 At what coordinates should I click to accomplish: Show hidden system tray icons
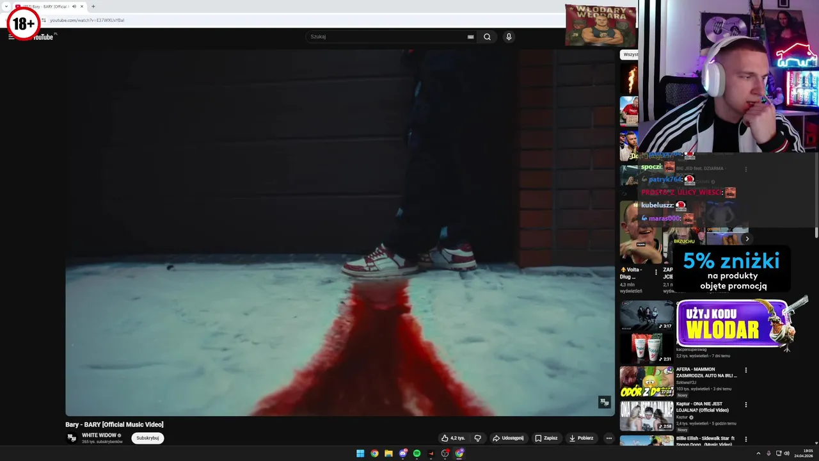click(x=758, y=453)
